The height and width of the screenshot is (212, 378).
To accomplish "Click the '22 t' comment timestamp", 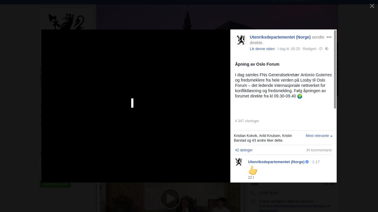I will 251,178.
